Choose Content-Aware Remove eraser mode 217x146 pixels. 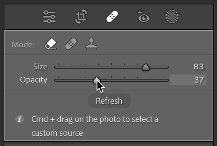click(51, 44)
